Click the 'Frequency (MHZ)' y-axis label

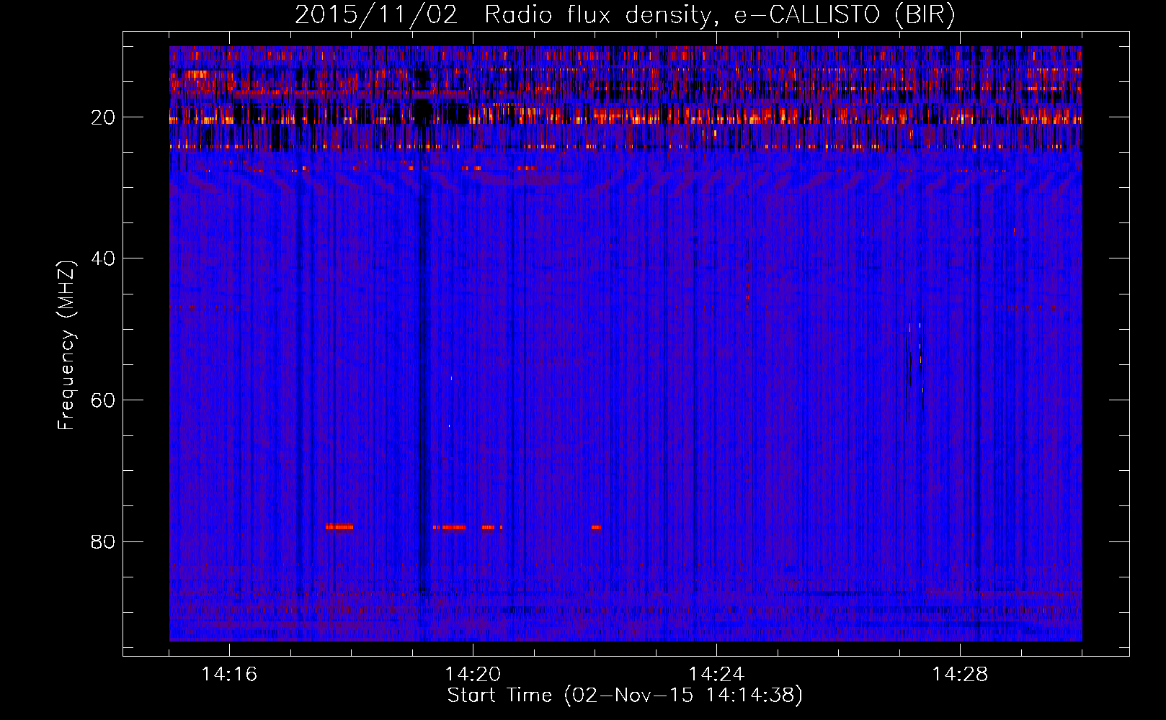tap(66, 346)
